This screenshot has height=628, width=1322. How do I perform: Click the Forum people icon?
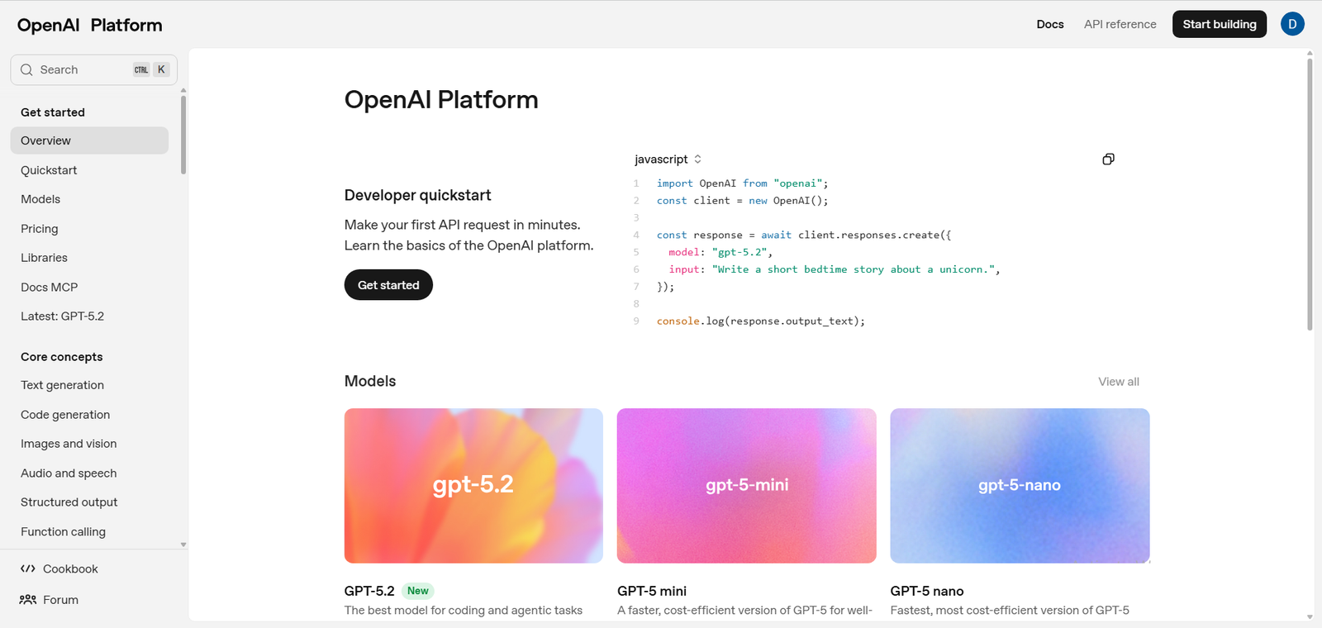point(28,600)
